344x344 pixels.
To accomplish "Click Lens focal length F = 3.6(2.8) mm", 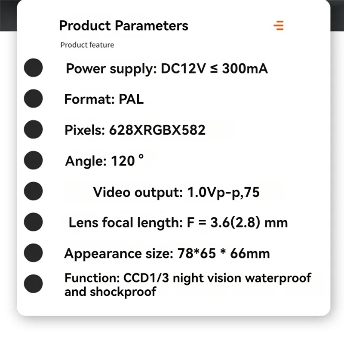I will click(x=178, y=223).
